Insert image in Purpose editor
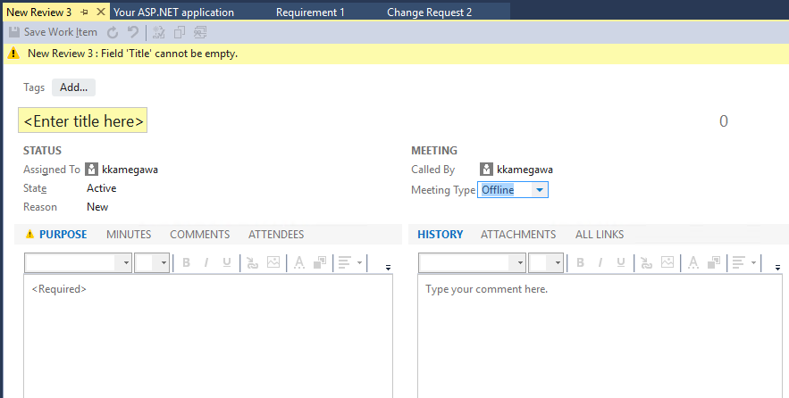The image size is (789, 398). [273, 262]
